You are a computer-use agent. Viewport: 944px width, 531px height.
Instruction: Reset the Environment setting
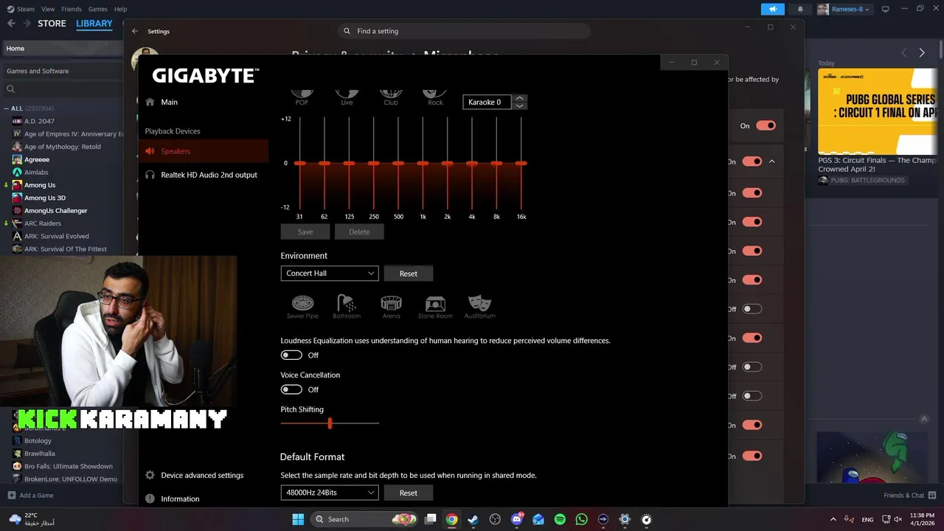[409, 274]
